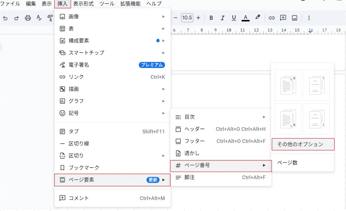
Task: Open the 編集 menu
Action: coord(31,4)
